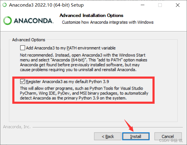
Task: Click the Anaconda title bar icon
Action: pos(5,5)
